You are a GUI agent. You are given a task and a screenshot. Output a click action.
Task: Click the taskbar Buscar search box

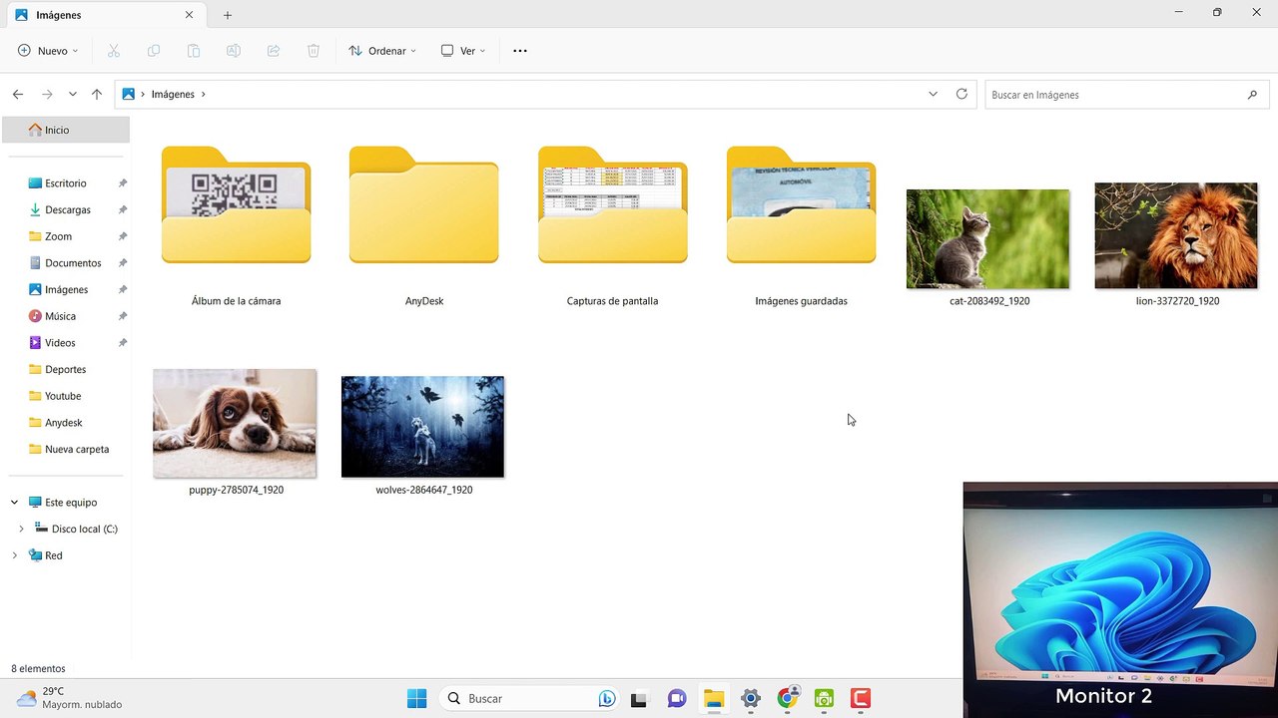coord(530,698)
